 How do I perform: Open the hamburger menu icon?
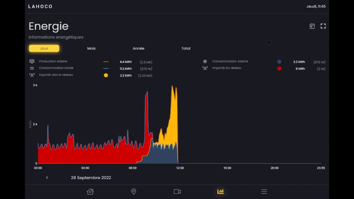264,191
